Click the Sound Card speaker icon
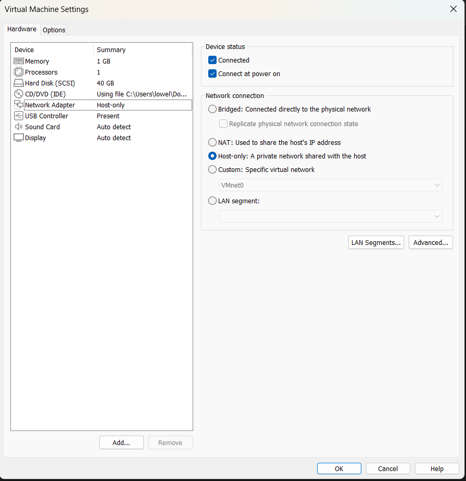This screenshot has width=466, height=481. 19,127
